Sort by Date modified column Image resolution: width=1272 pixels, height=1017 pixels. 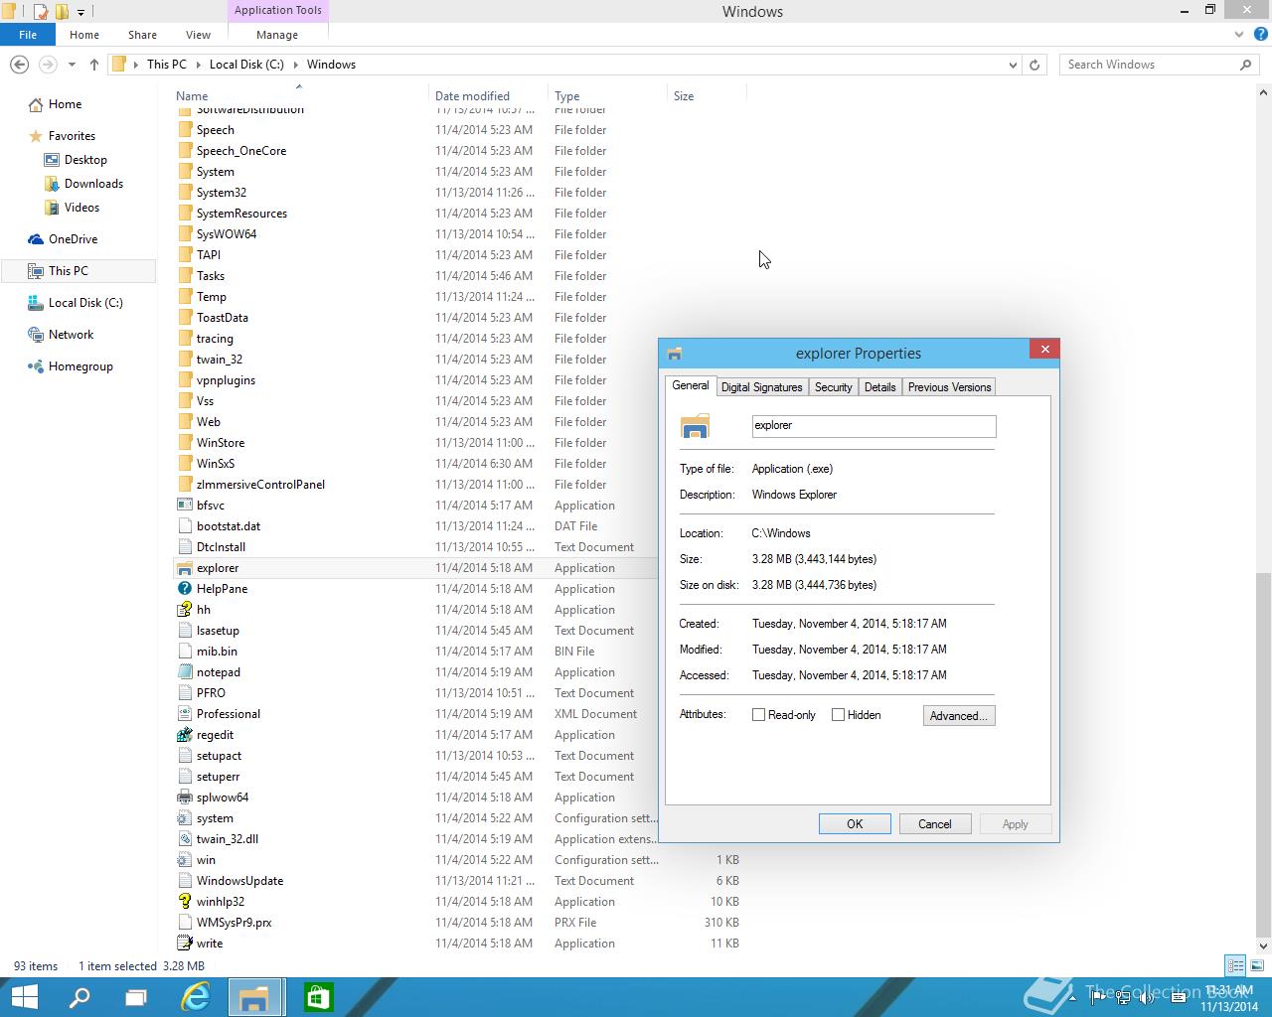coord(472,96)
